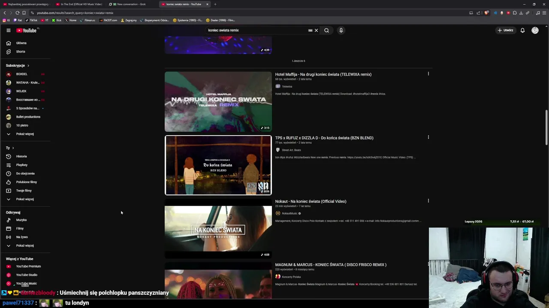Open the Street Art. Beats channel link
This screenshot has height=308, width=549.
tap(291, 150)
